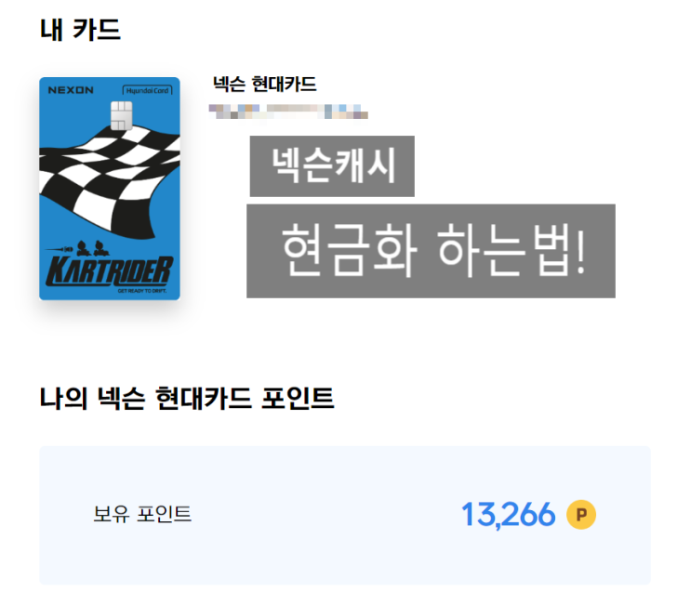Click the dart icon beside kart racers
Image resolution: width=691 pixels, height=605 pixels.
(60, 249)
